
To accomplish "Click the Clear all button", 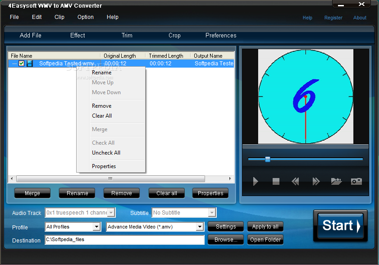I will coord(167,193).
